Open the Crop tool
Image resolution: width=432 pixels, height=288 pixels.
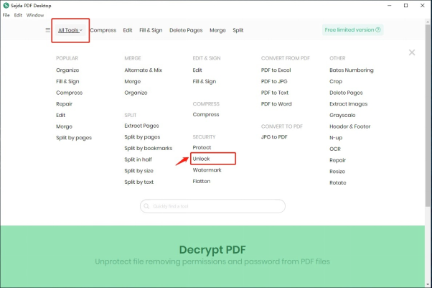coord(336,81)
